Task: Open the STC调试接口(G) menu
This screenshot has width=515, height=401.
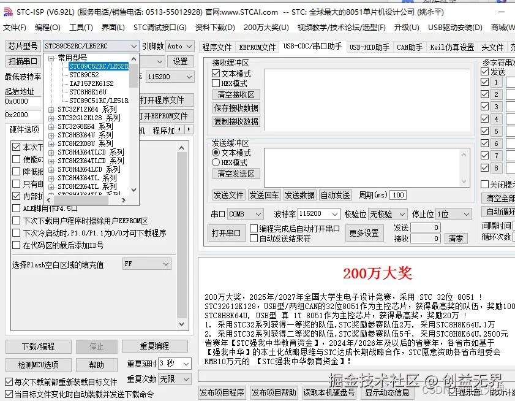Action: [160, 28]
